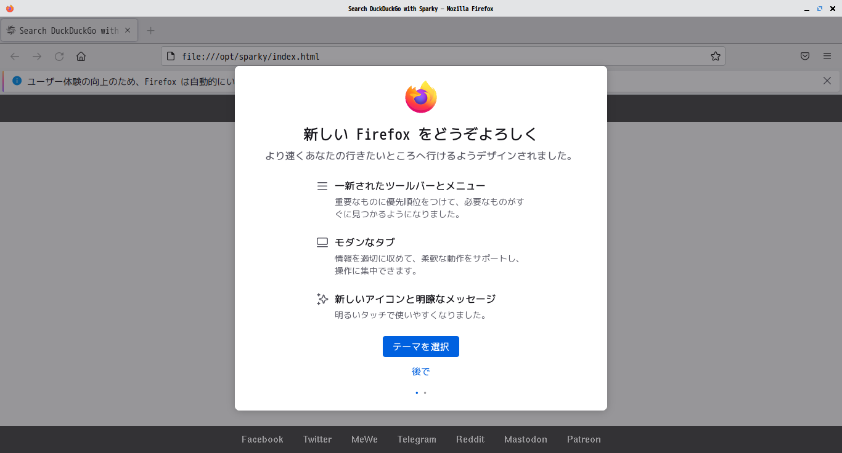Click the hamburger icon beside 一新されたツールバーとメニュー
Screen dimensions: 842x453
[x=322, y=186]
